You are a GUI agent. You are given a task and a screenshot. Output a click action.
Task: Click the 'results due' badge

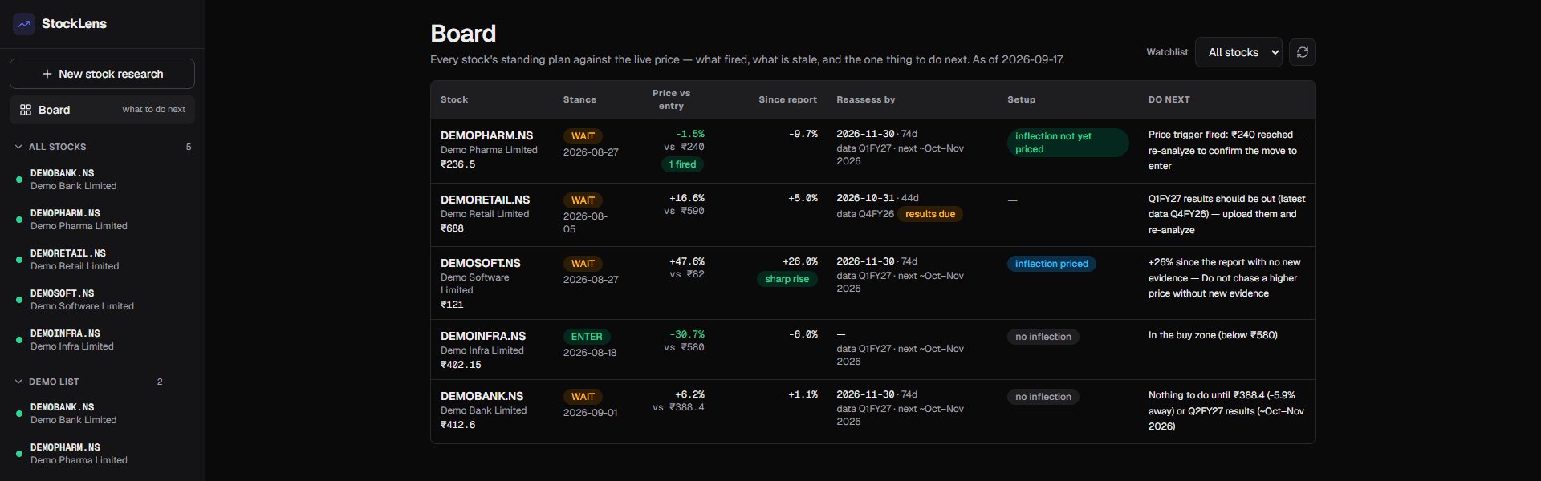930,214
